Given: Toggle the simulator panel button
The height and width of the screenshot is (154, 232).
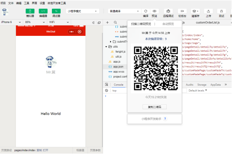Looking at the screenshot, I should click(x=30, y=11).
